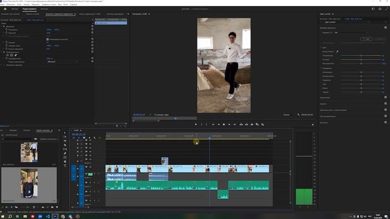The image size is (390, 219).
Task: Select the Track Select Forward tool
Action: (x=65, y=137)
